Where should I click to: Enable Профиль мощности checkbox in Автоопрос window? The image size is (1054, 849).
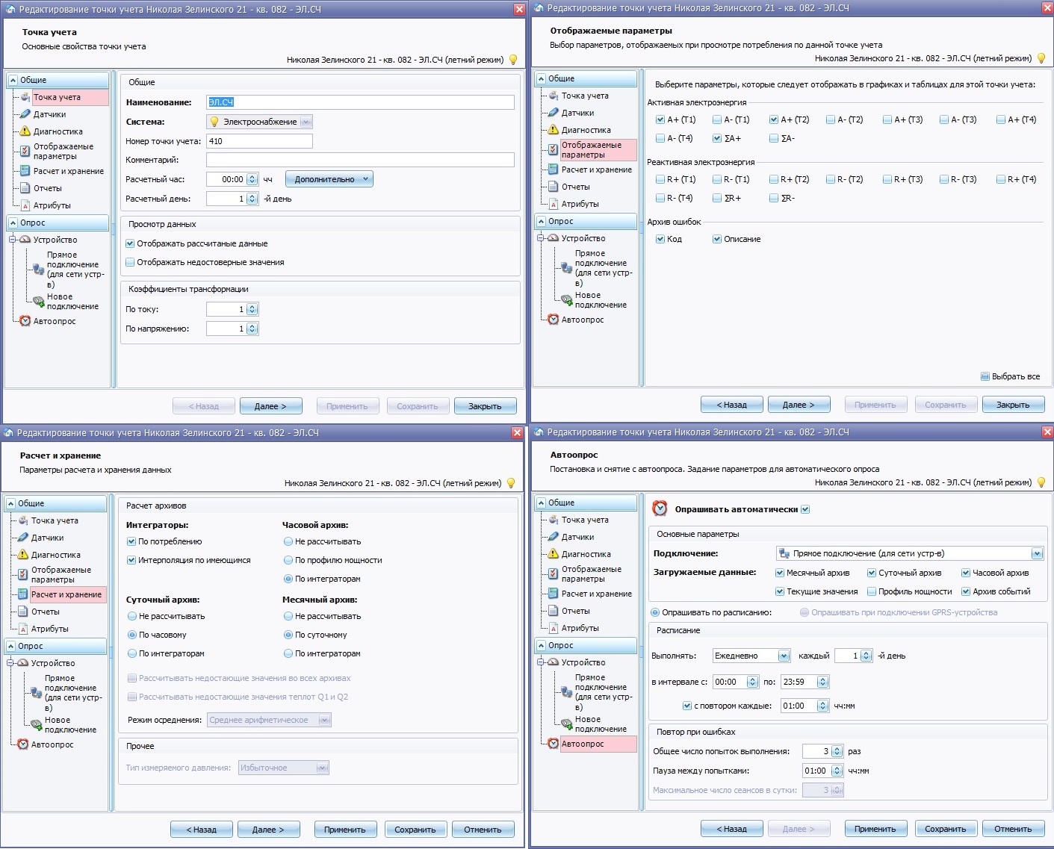871,591
